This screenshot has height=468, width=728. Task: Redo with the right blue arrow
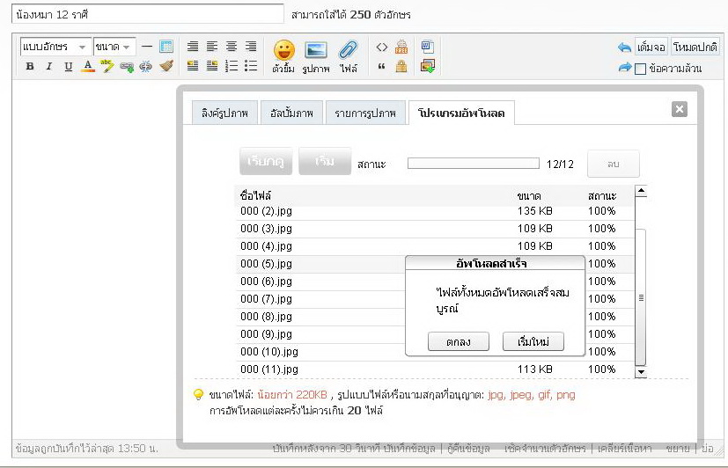tap(625, 67)
